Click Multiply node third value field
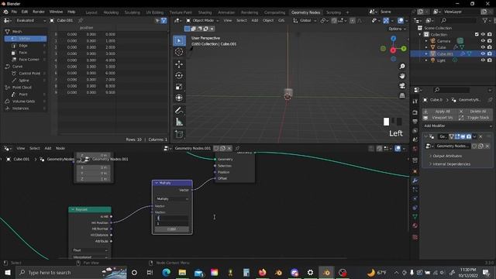 172,229
